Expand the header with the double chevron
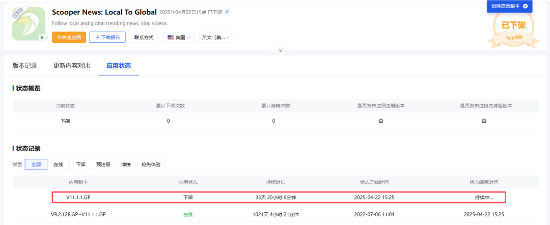 281,50
